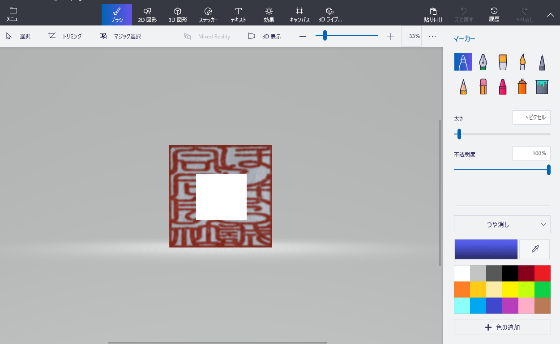Viewport: 560px width, 344px height.
Task: Click the 不透明度 opacity value field
Action: (531, 153)
